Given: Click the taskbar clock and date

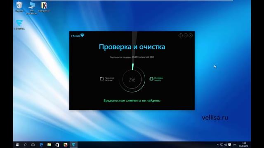Looking at the screenshot, I should coord(244,145).
